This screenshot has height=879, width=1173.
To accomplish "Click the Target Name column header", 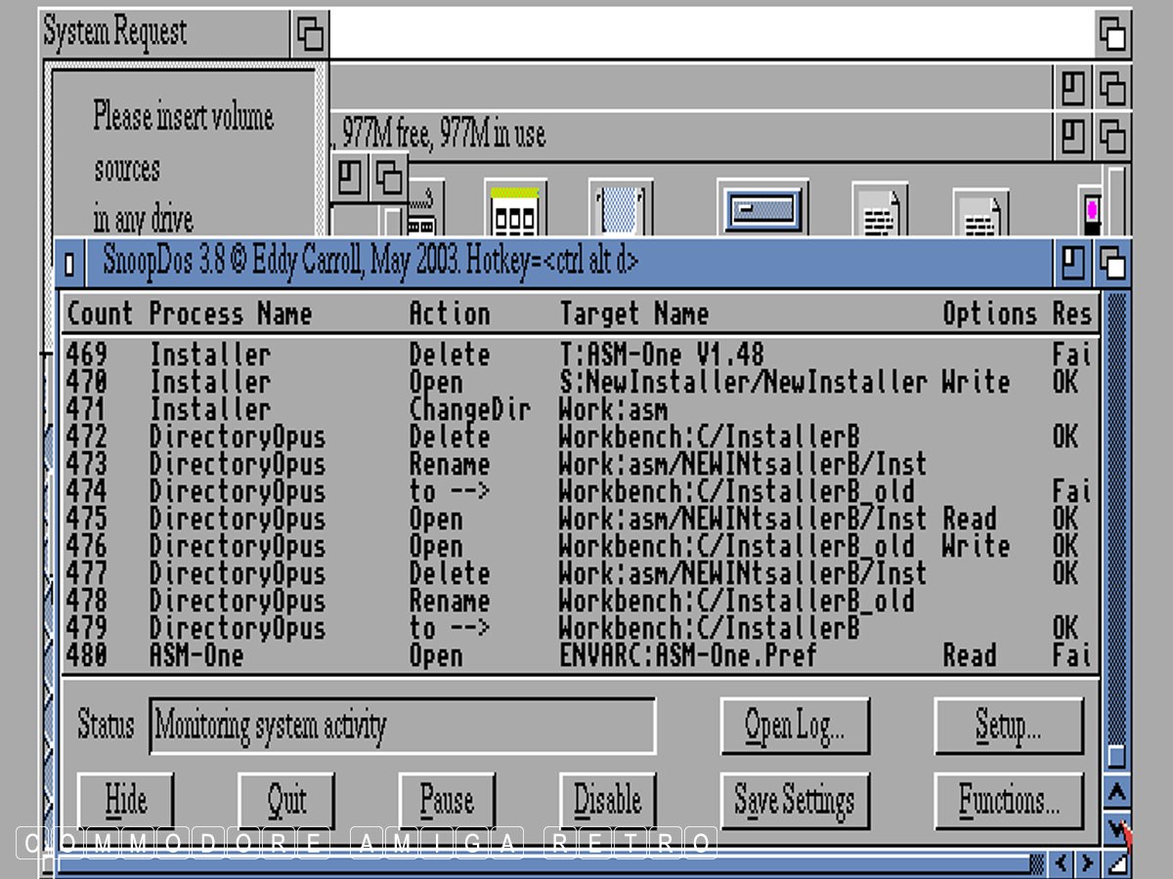I will 634,314.
